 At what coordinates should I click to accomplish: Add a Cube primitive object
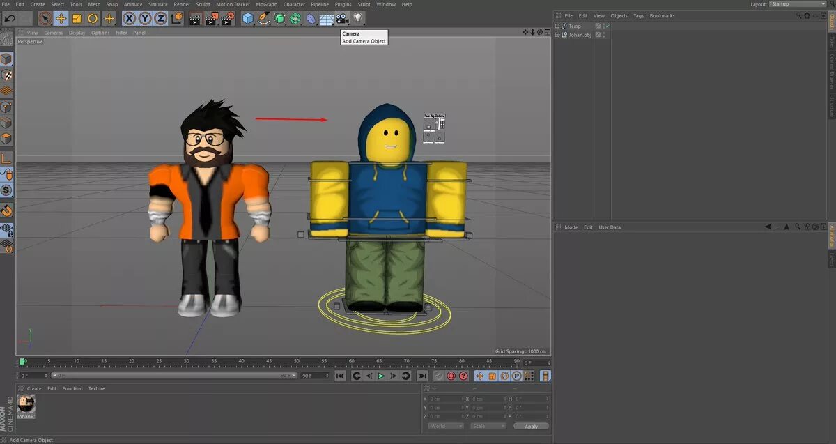click(x=248, y=18)
